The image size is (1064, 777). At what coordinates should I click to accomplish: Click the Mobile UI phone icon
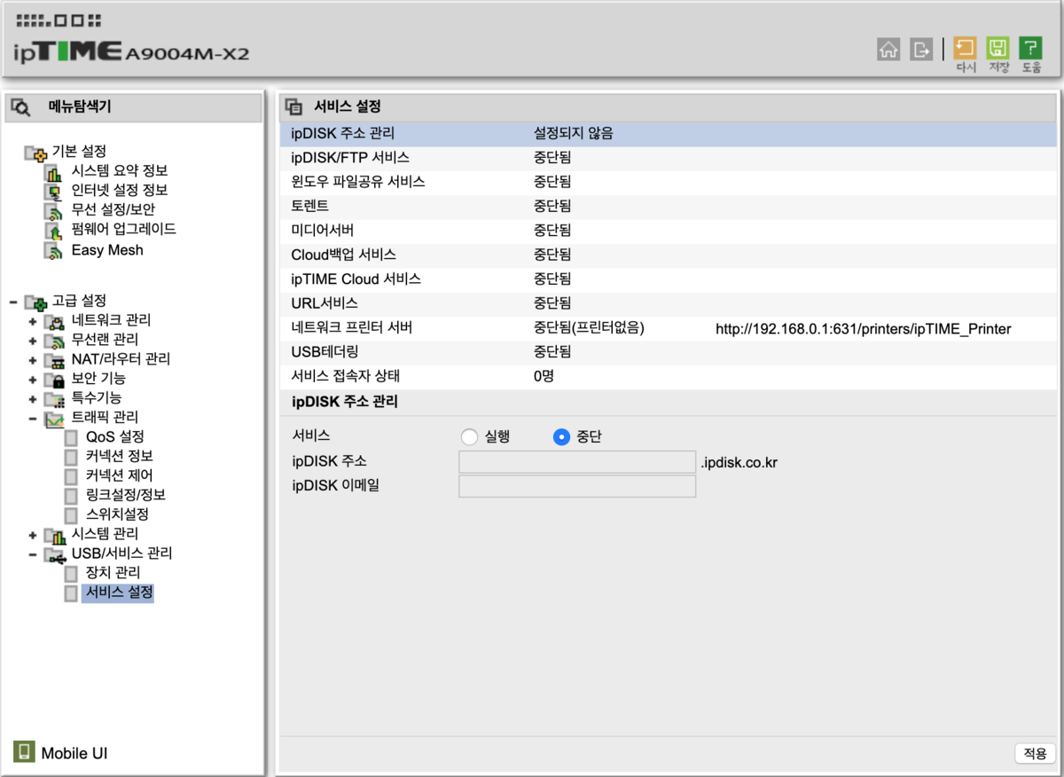(x=24, y=751)
